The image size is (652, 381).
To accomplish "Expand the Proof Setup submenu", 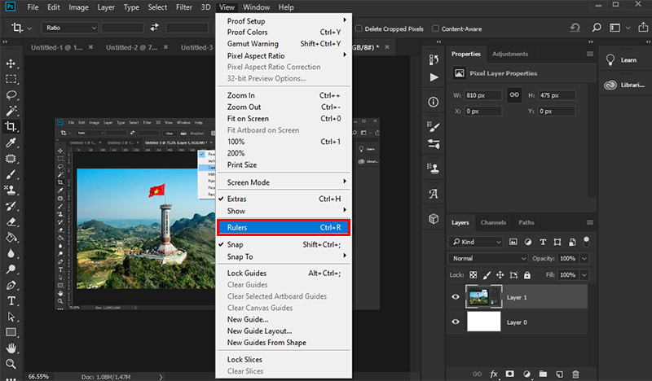I will click(283, 21).
